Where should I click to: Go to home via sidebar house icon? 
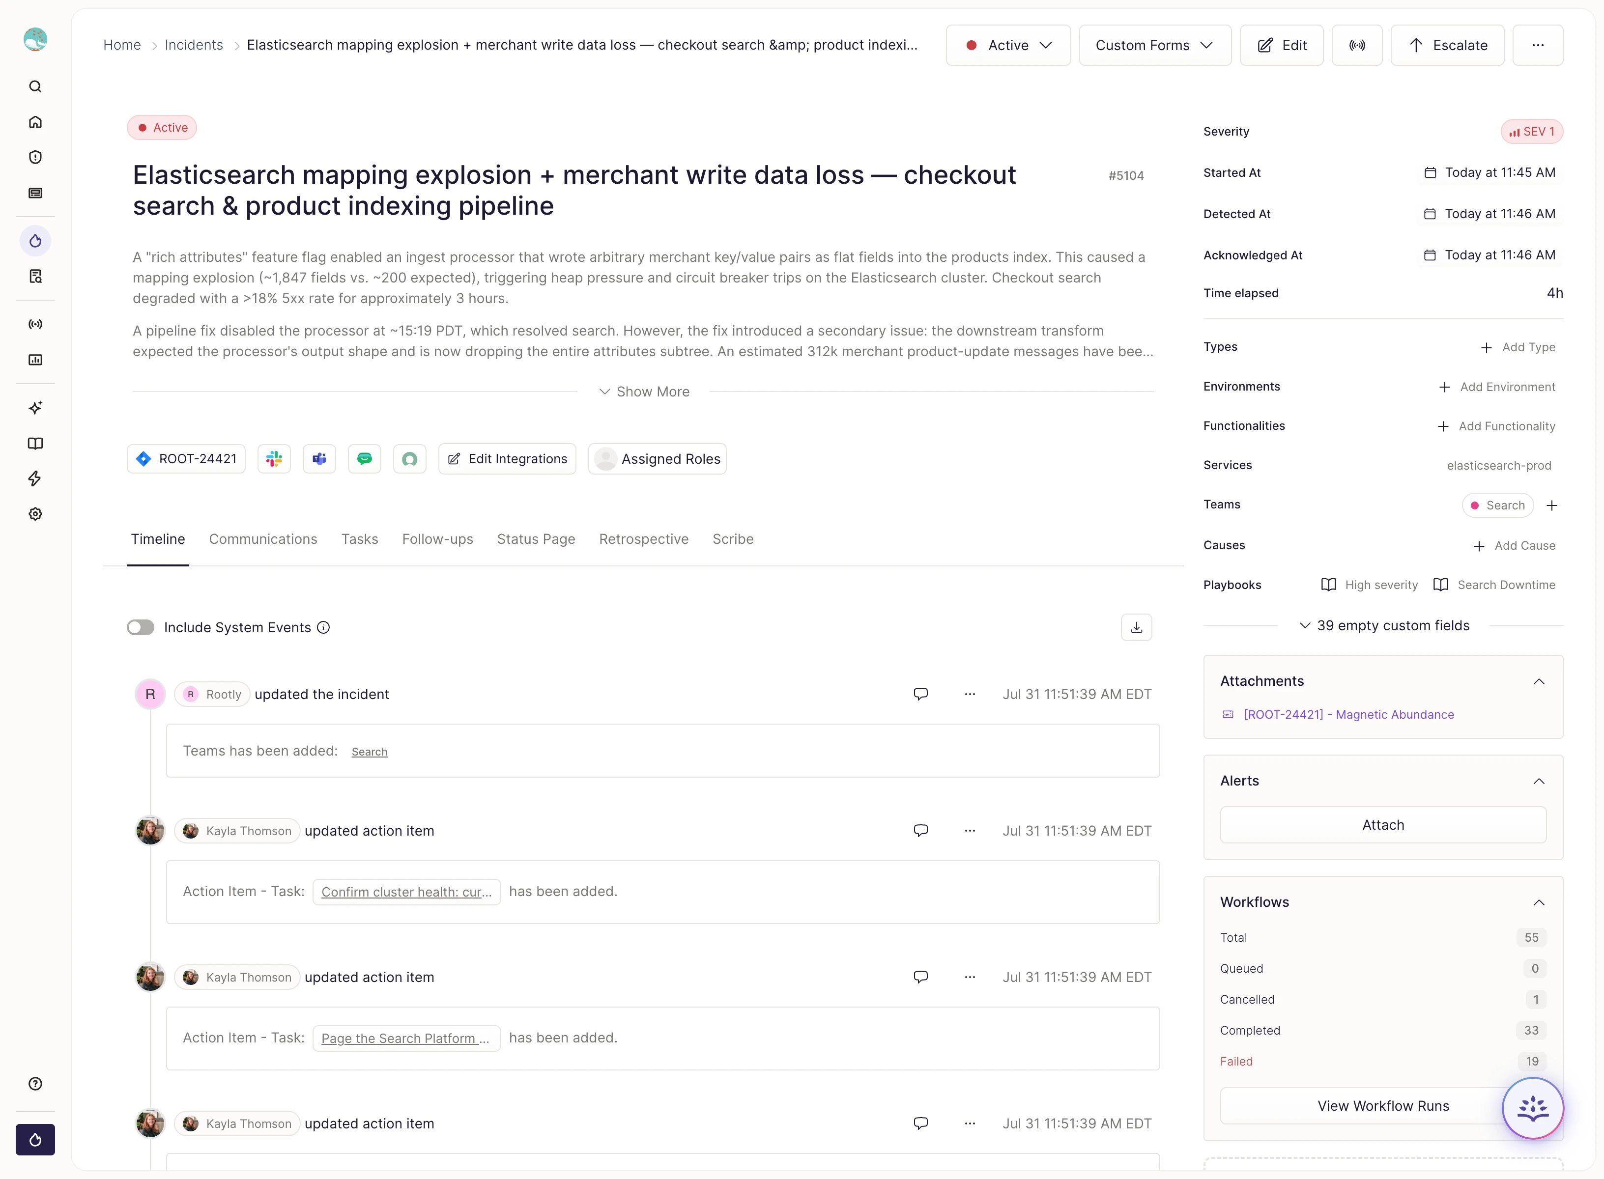pyautogui.click(x=35, y=122)
